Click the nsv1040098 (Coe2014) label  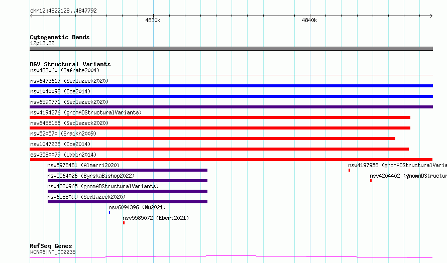click(60, 91)
